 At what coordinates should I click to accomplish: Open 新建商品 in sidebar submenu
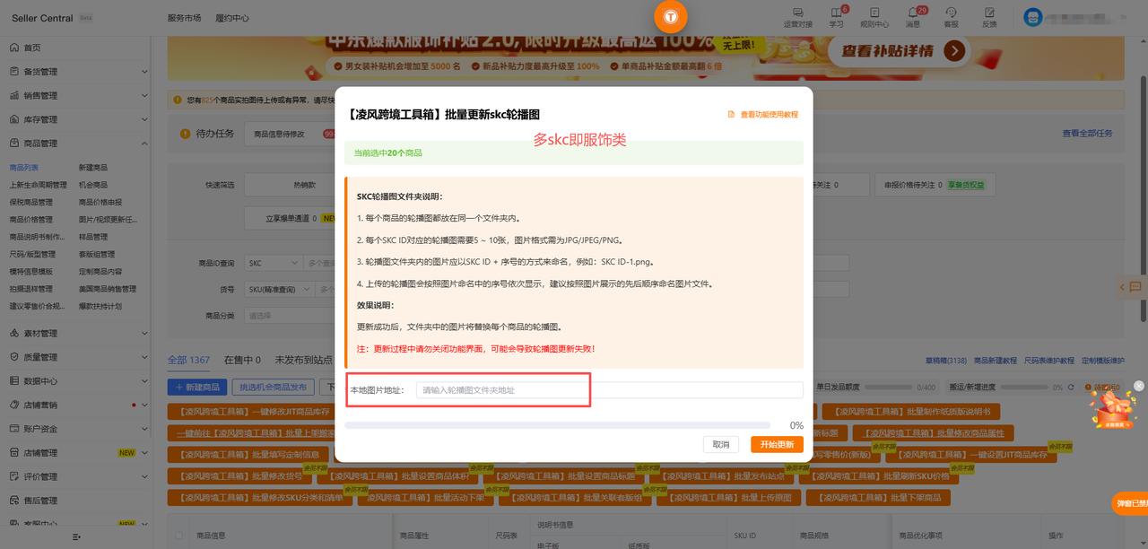coord(93,168)
